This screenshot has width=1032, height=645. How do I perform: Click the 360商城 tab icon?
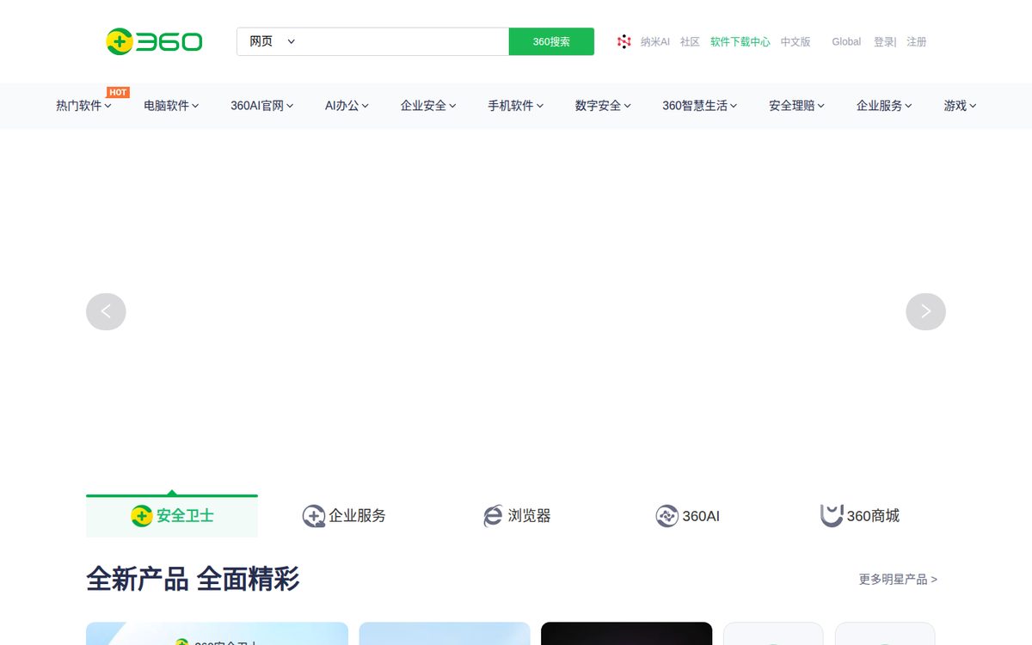click(x=832, y=516)
